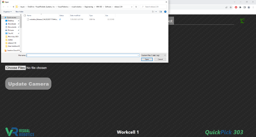This screenshot has height=137, width=256.
Task: Click the Opera extension icon in the browser
Action: pyautogui.click(x=236, y=7)
